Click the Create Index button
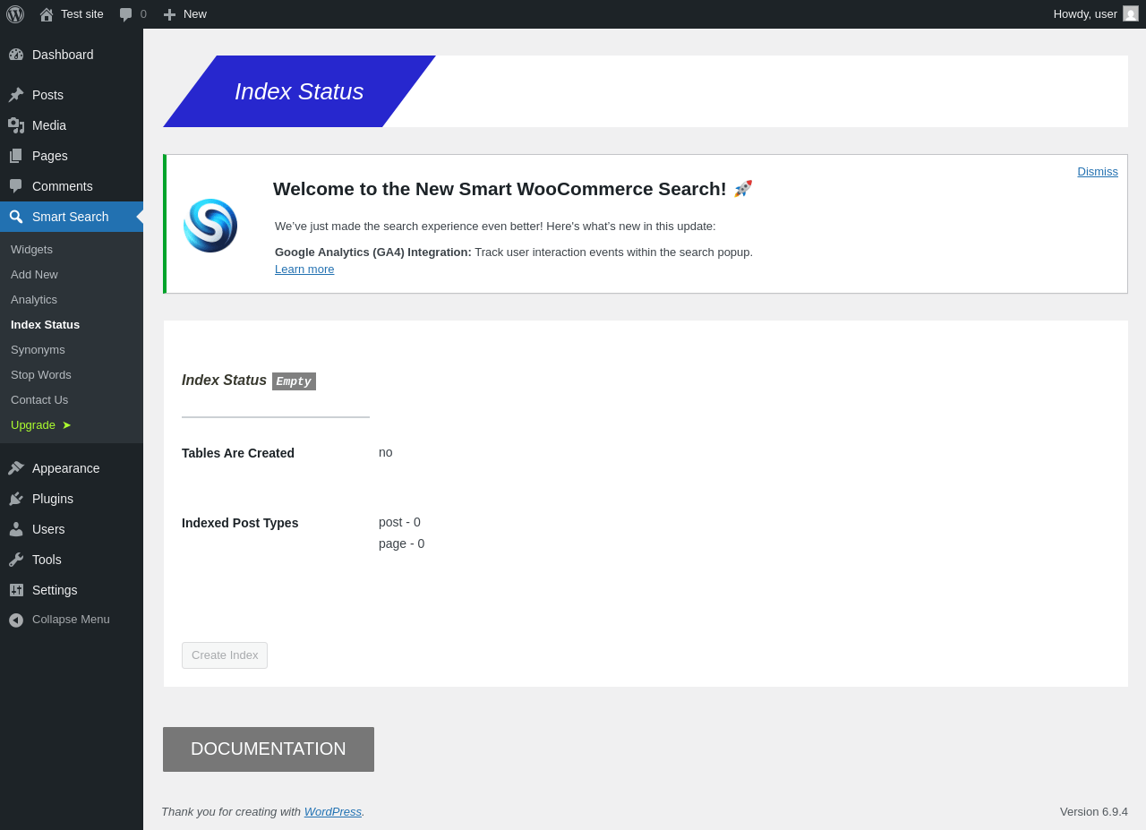 225,655
